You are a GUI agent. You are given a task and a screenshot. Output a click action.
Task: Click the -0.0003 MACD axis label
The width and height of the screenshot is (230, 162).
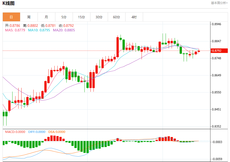click(217, 142)
